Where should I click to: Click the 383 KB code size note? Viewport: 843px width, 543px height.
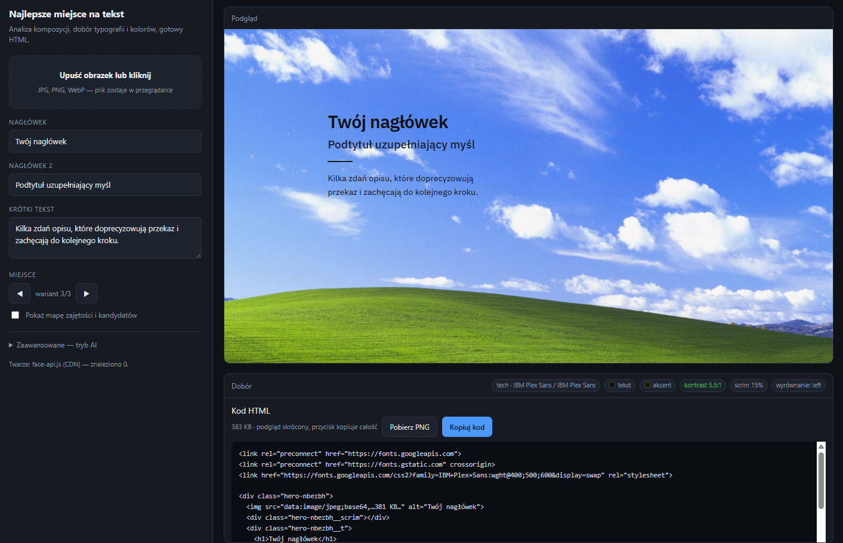[x=304, y=427]
